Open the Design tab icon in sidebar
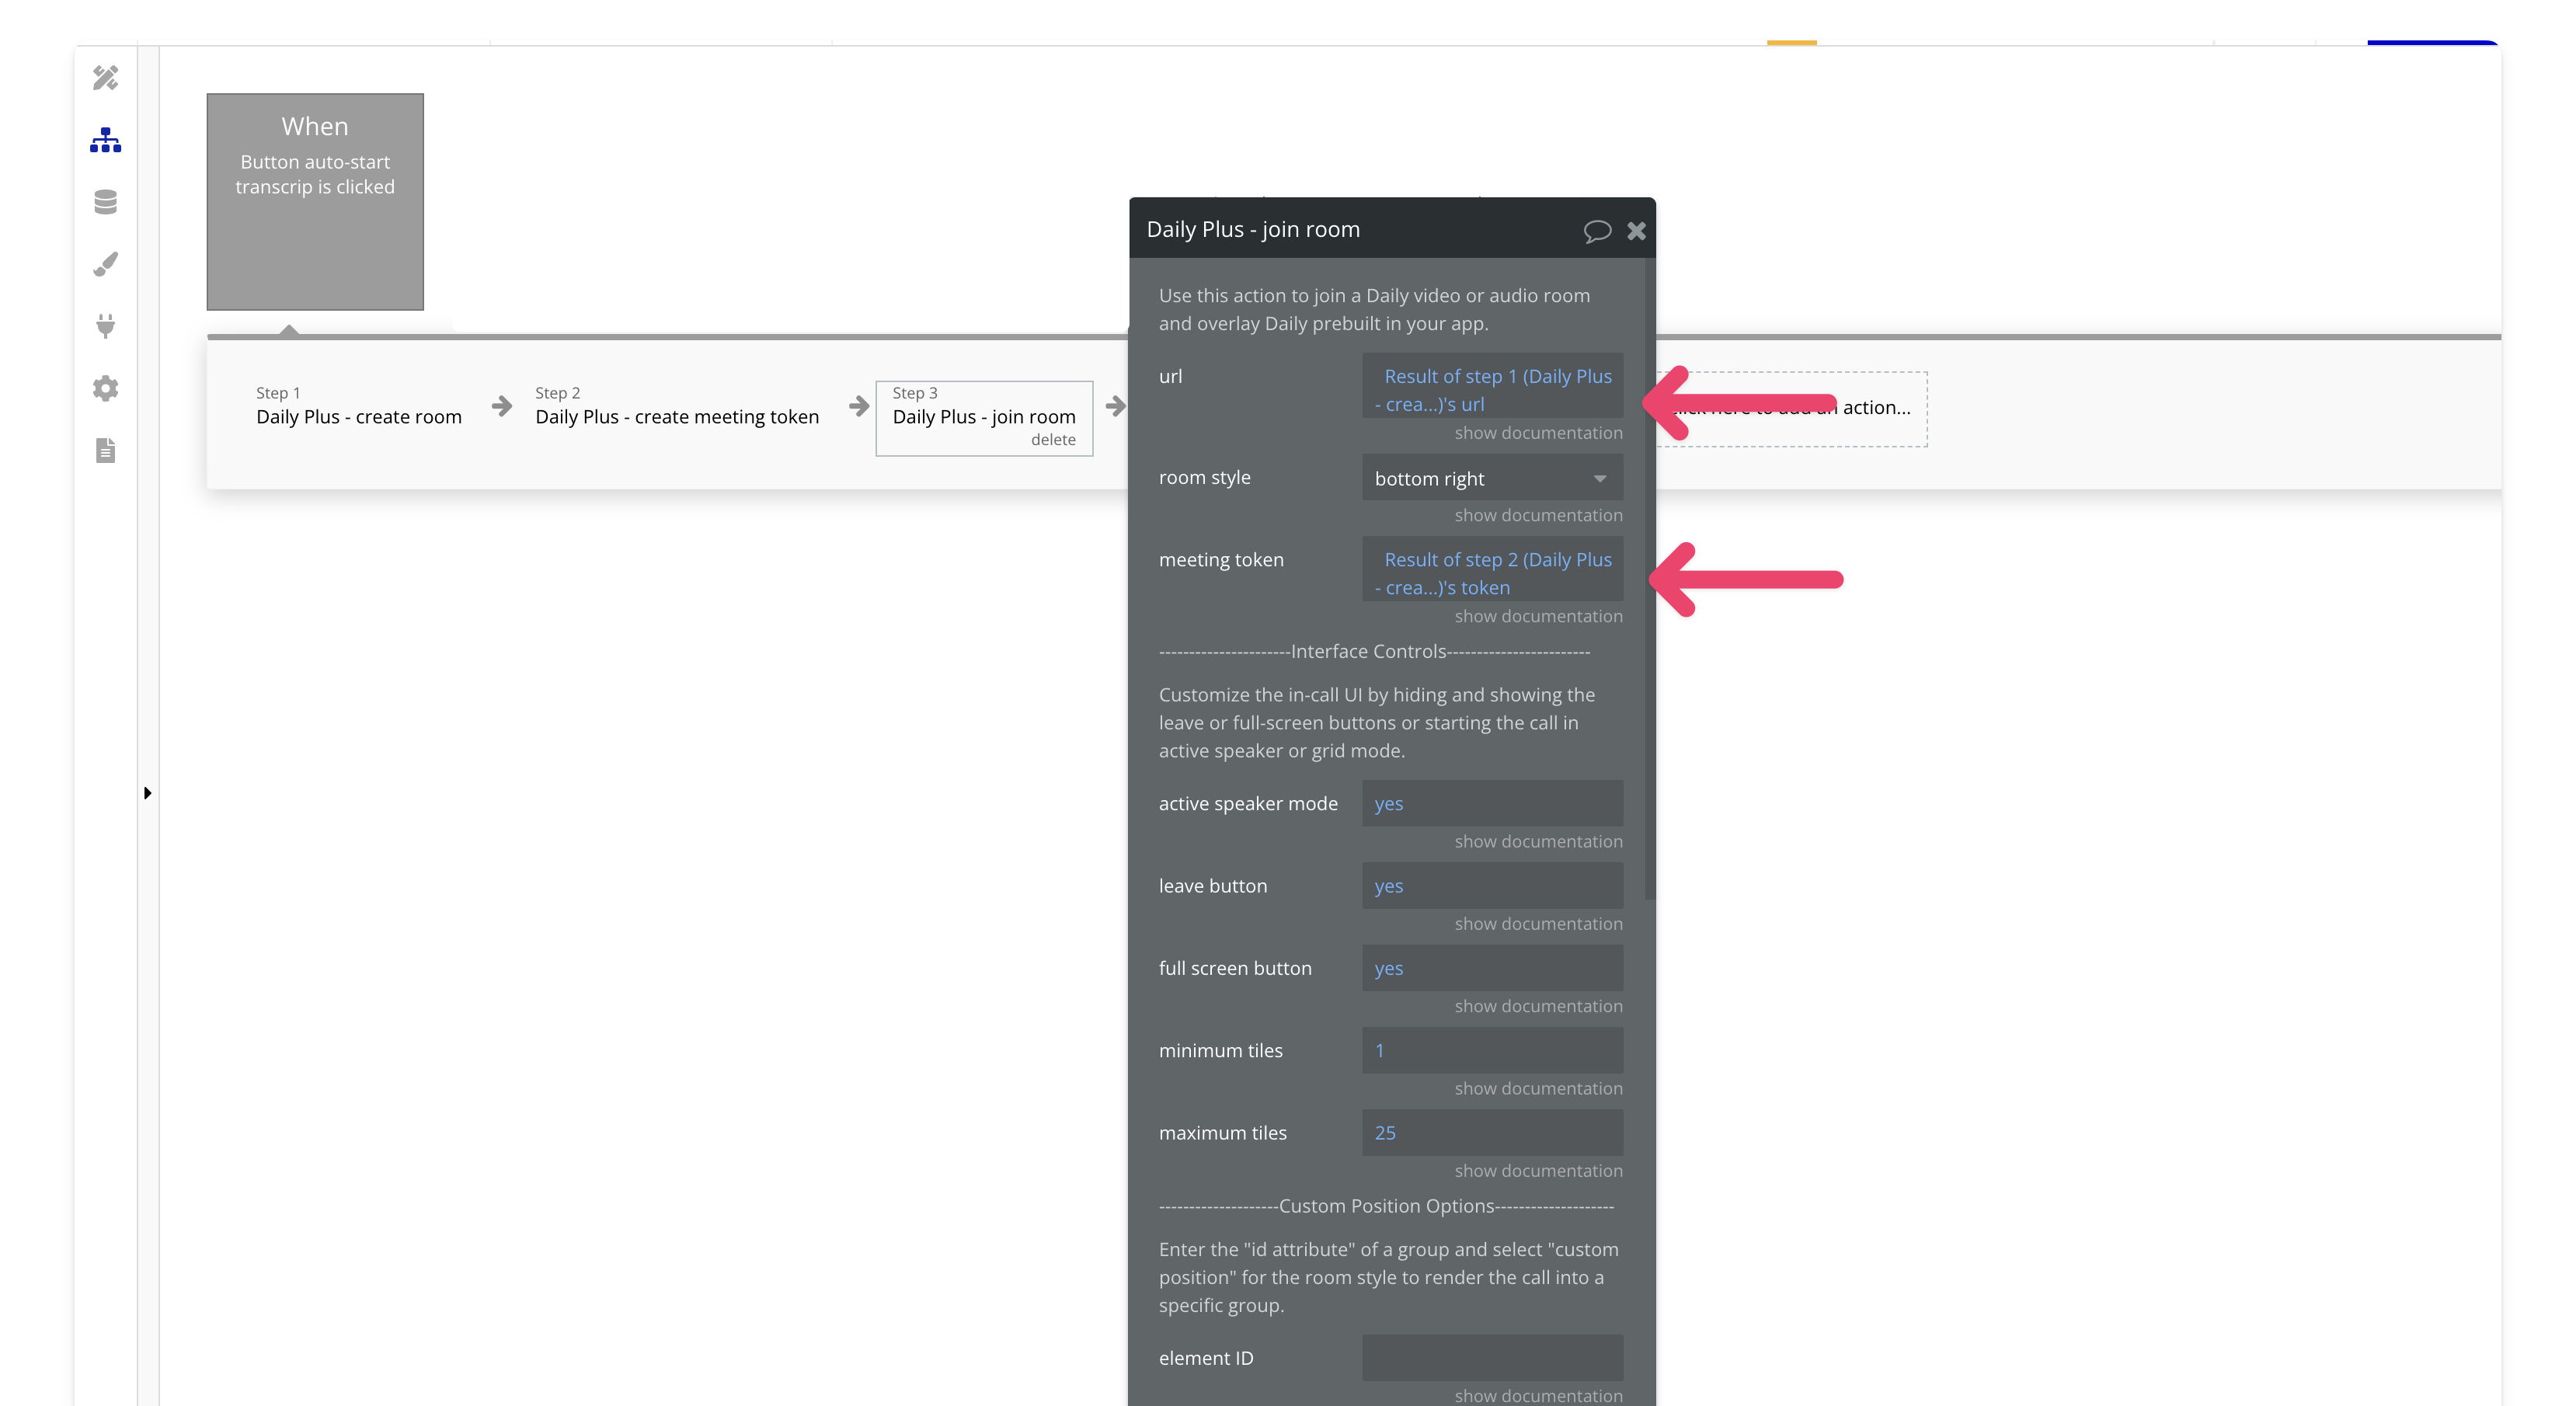 [105, 78]
